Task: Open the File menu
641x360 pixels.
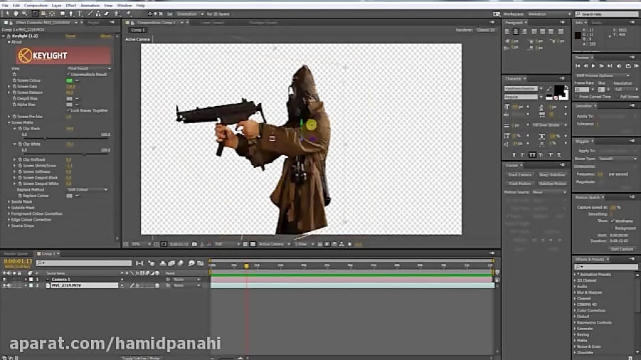Action: [x=5, y=6]
